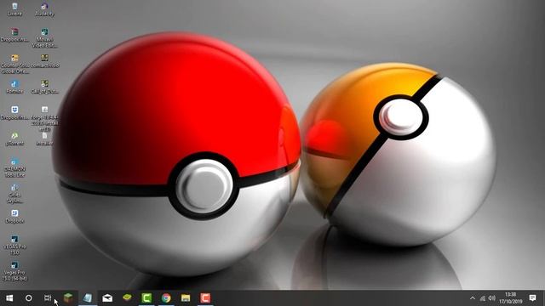Screen dimensions: 545x306
Task: Select the WinRAR archive icon below Lixeira
Action: [x=14, y=36]
